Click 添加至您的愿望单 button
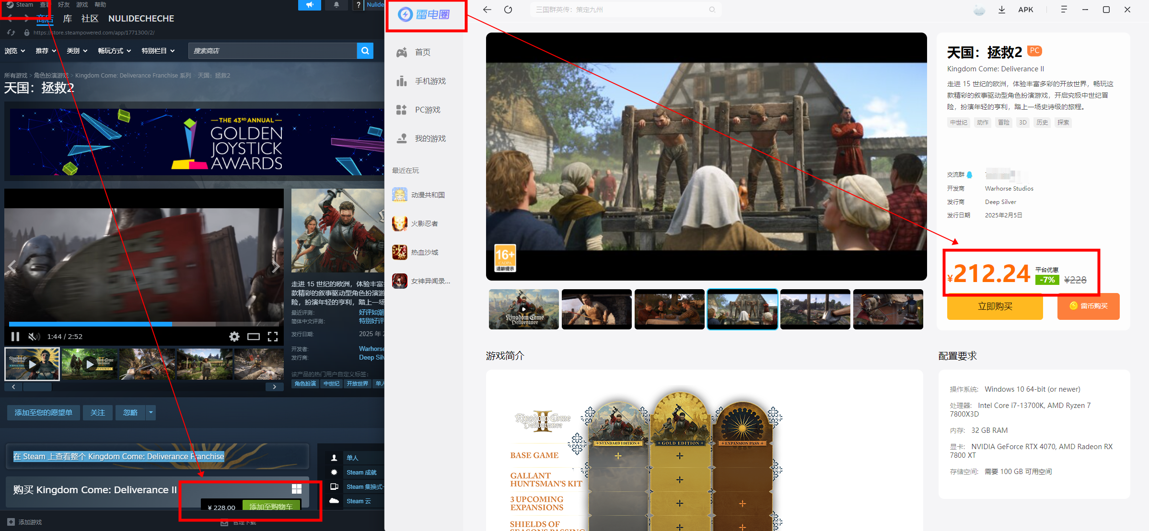This screenshot has width=1149, height=531. click(x=43, y=412)
